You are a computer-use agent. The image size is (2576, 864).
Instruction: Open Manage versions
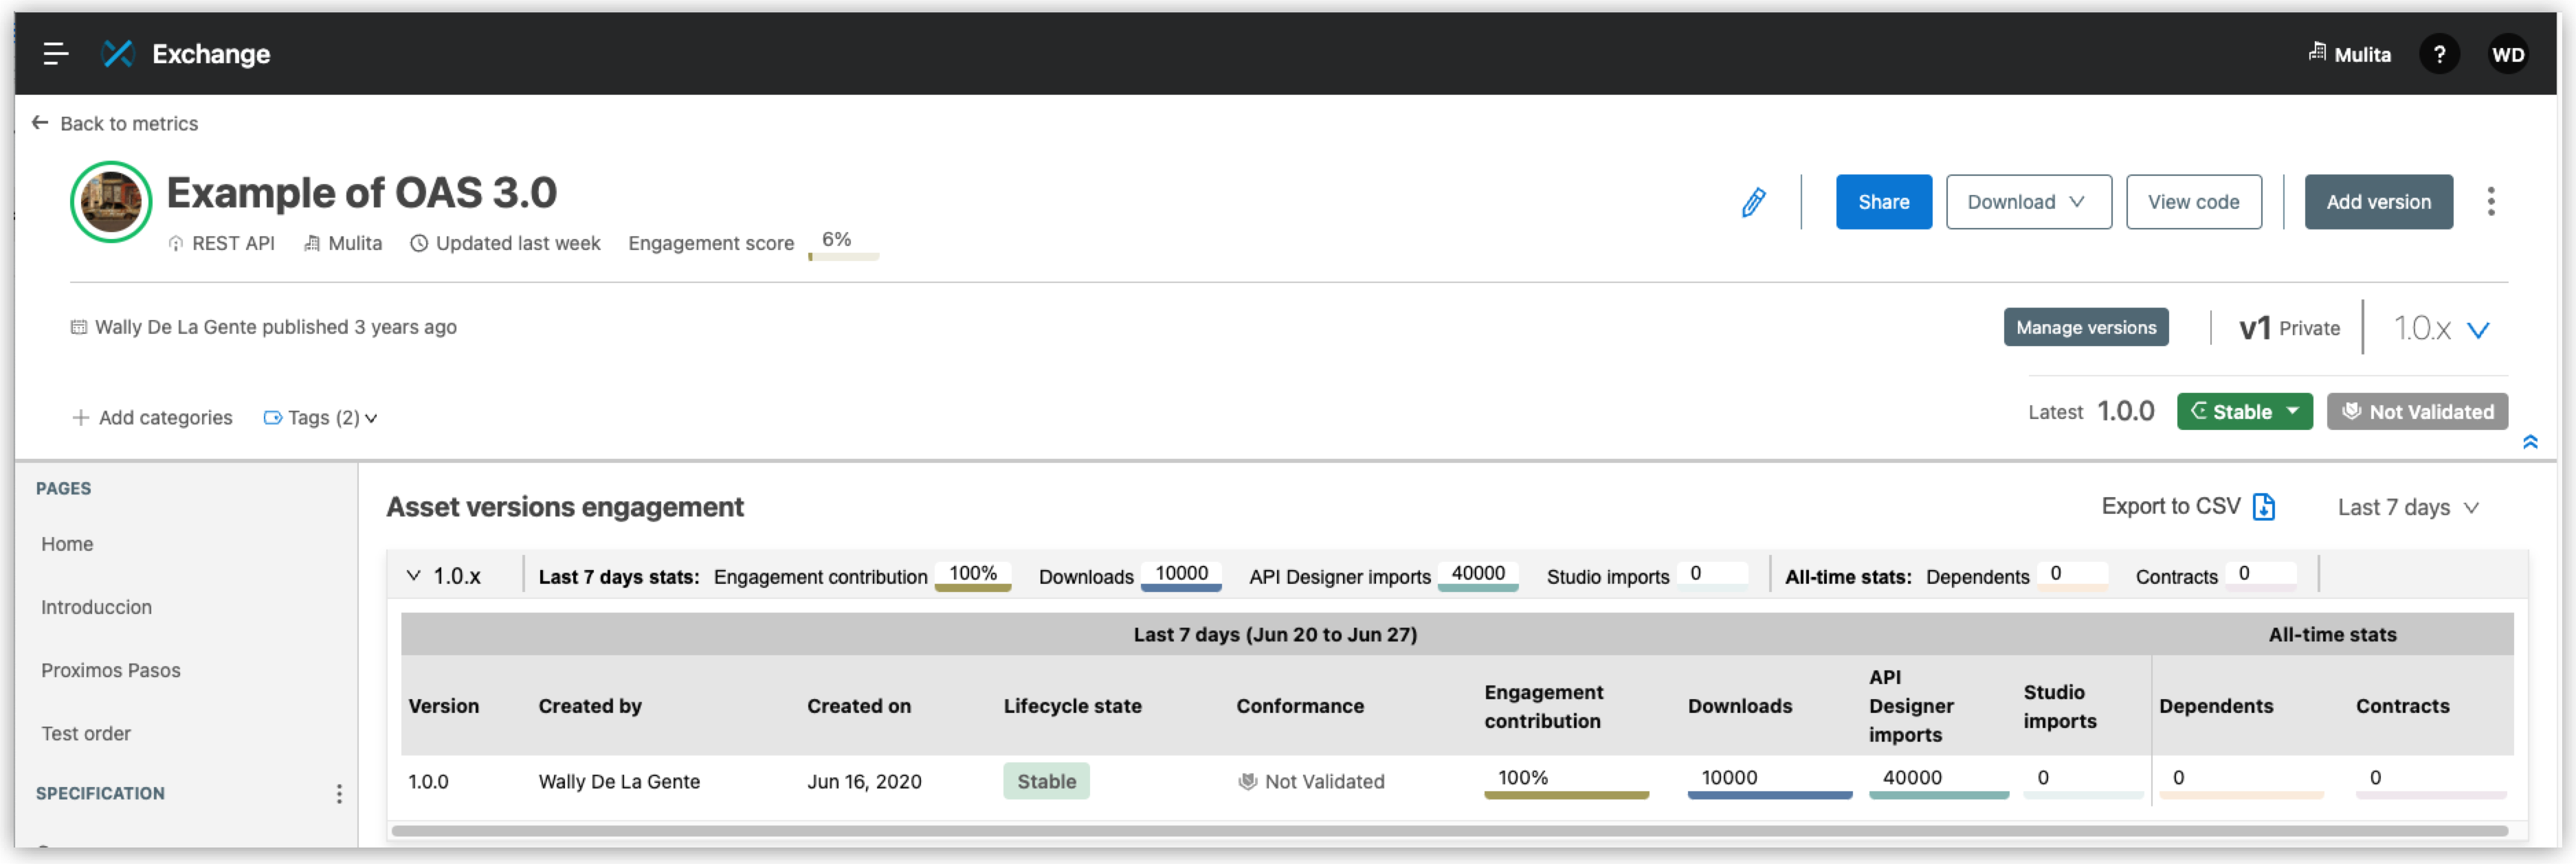point(2086,327)
